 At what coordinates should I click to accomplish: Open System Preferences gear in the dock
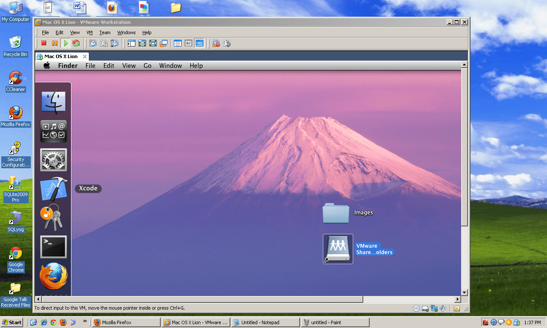(x=53, y=160)
